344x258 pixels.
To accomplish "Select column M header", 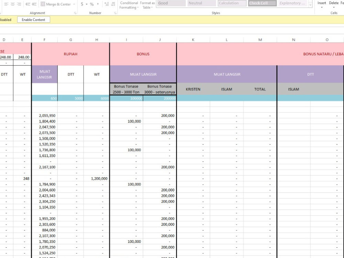I will [260, 40].
